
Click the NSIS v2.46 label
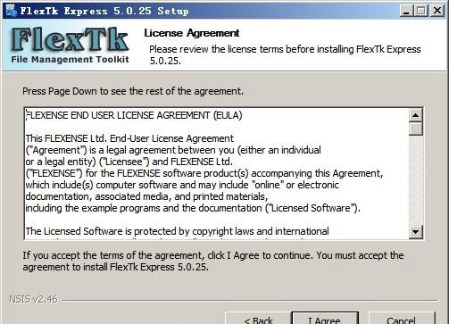pyautogui.click(x=33, y=299)
